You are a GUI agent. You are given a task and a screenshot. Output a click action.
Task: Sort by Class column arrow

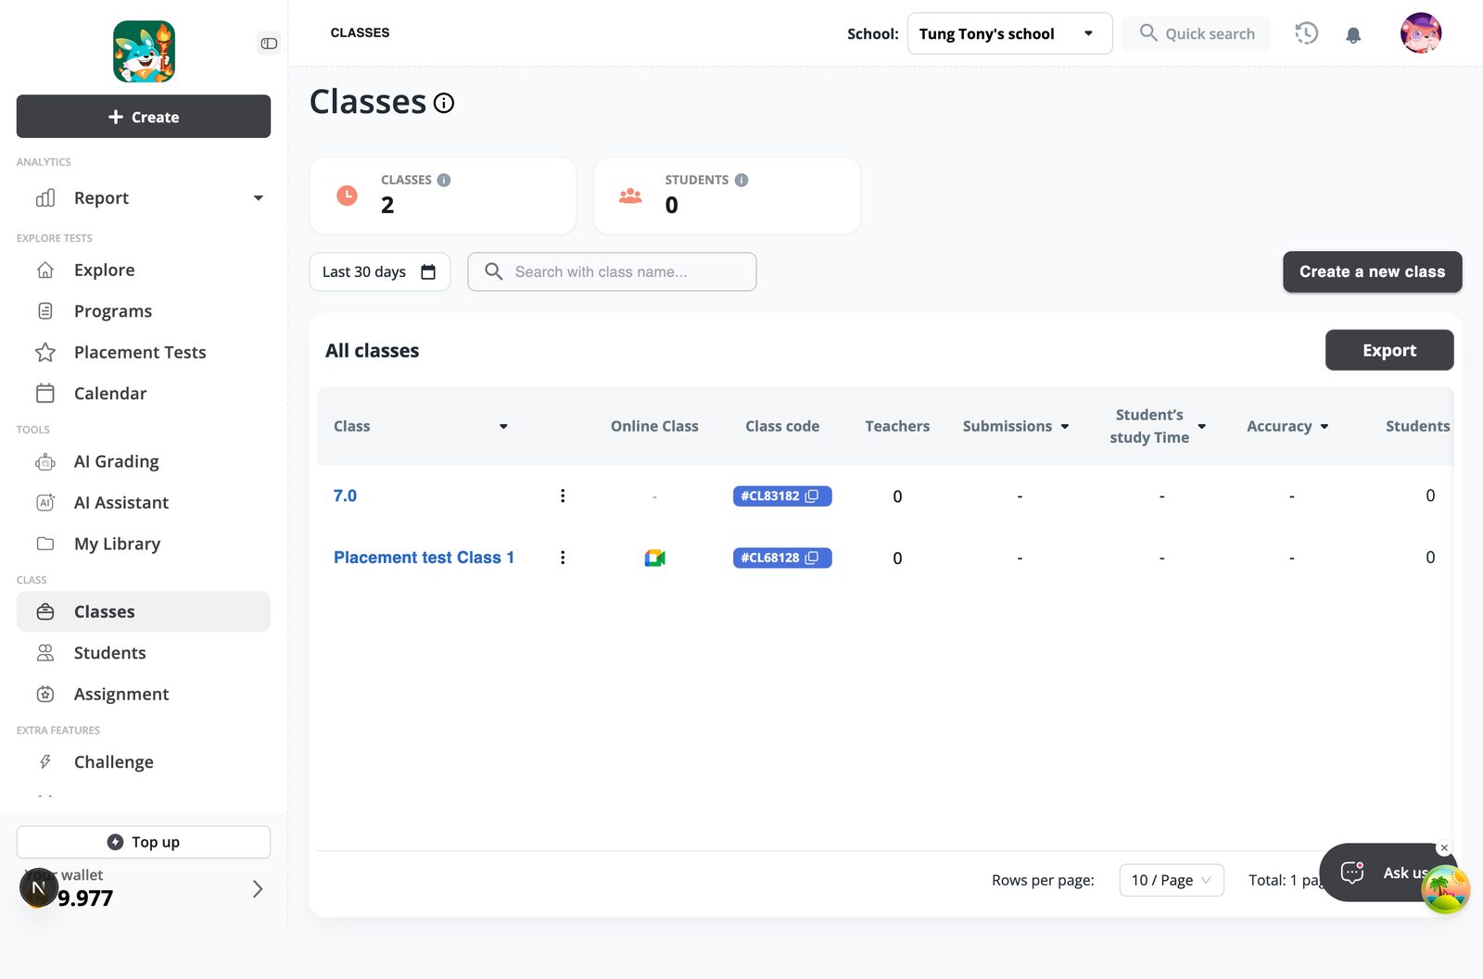[503, 426]
